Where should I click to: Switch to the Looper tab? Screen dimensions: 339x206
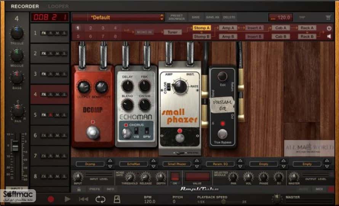(x=58, y=6)
